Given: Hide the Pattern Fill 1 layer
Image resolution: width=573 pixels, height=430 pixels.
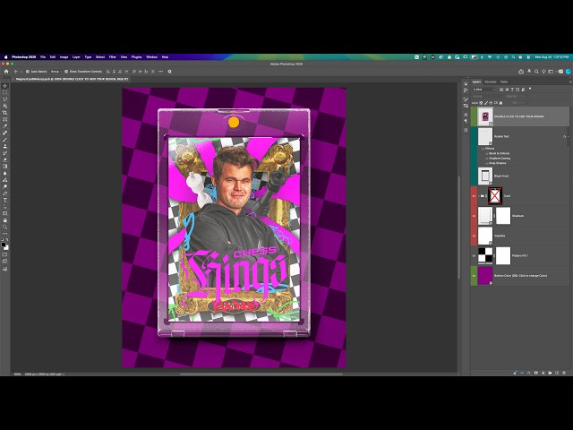Looking at the screenshot, I should point(474,255).
